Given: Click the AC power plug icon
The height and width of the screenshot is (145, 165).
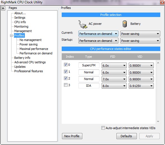Looking at the screenshot, I should [83, 24].
